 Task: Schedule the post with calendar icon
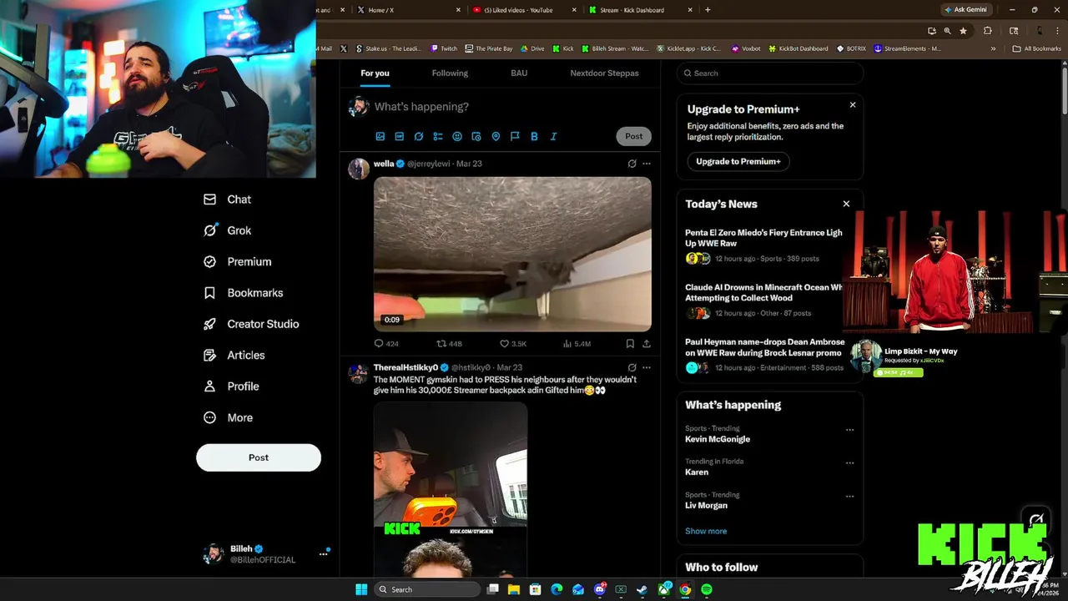pos(476,136)
